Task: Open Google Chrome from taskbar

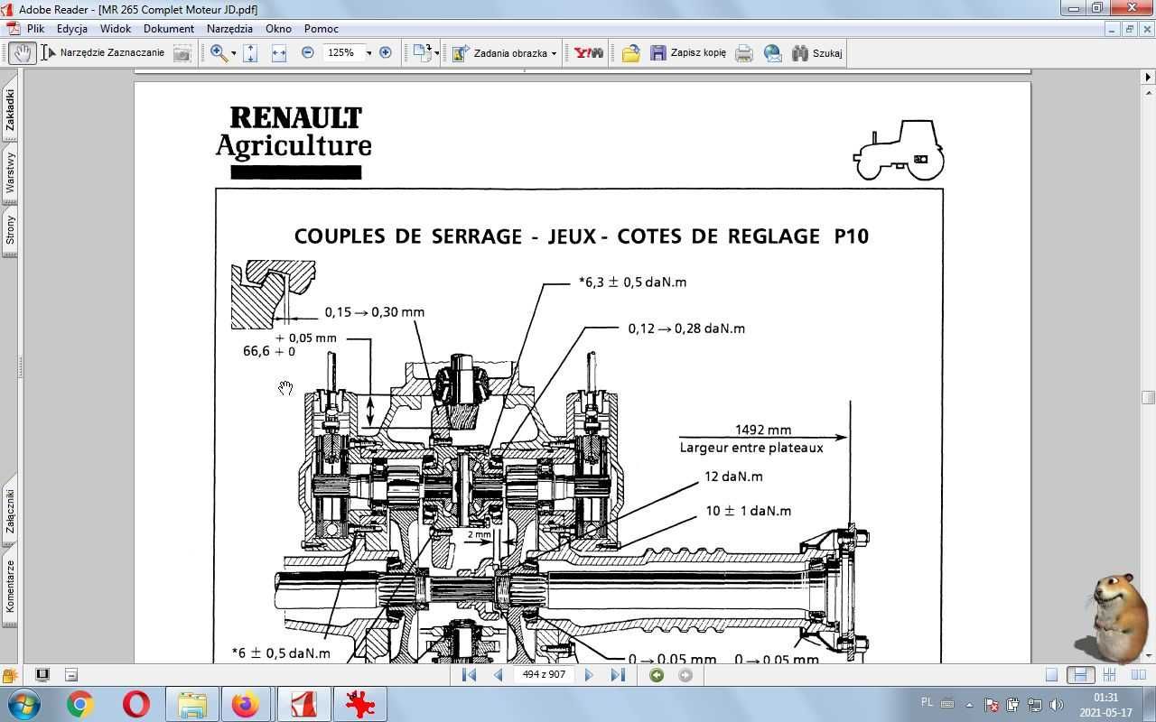Action: tap(80, 704)
